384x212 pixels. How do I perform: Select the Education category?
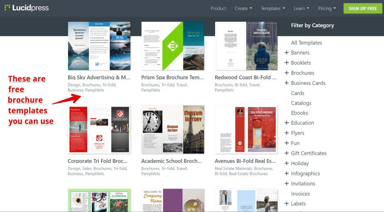pos(303,123)
